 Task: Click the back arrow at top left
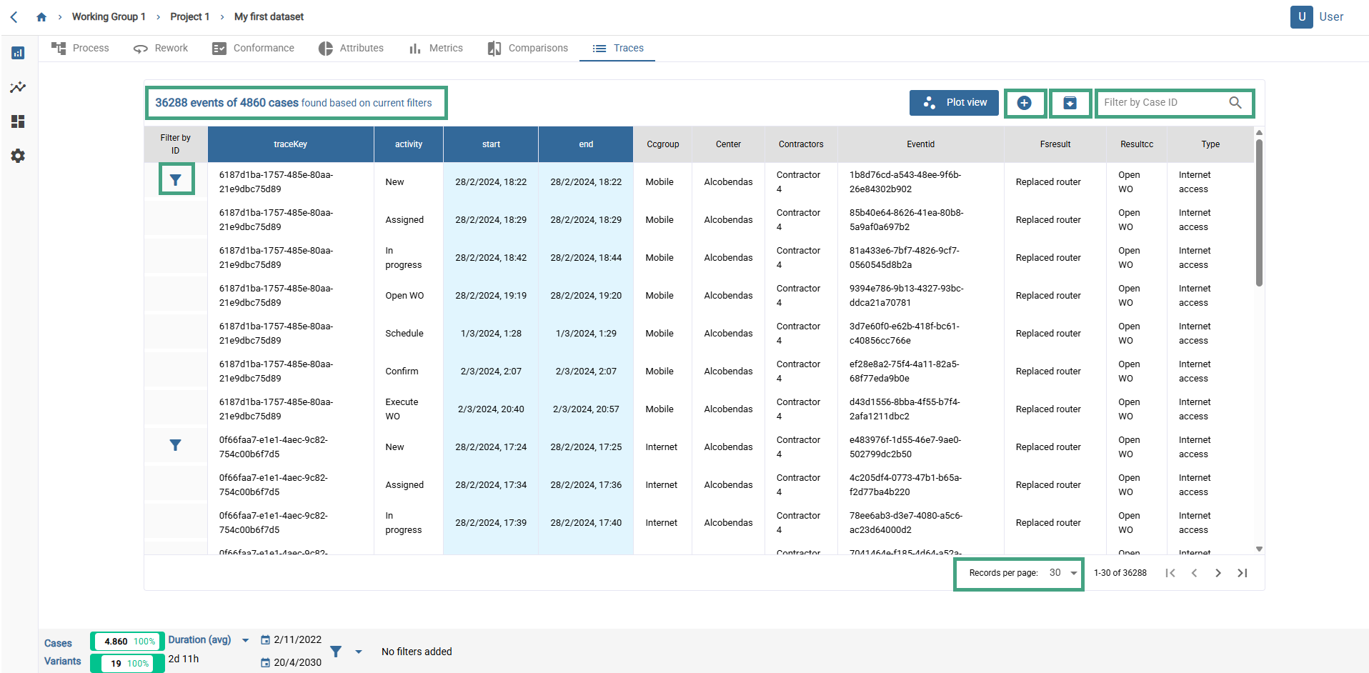(x=14, y=17)
